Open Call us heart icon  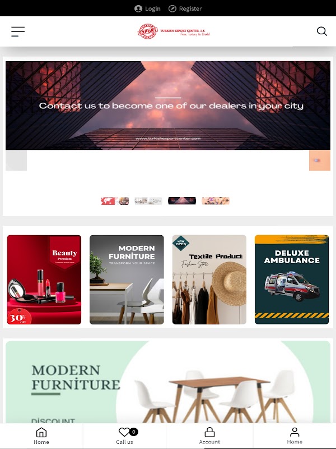click(124, 432)
